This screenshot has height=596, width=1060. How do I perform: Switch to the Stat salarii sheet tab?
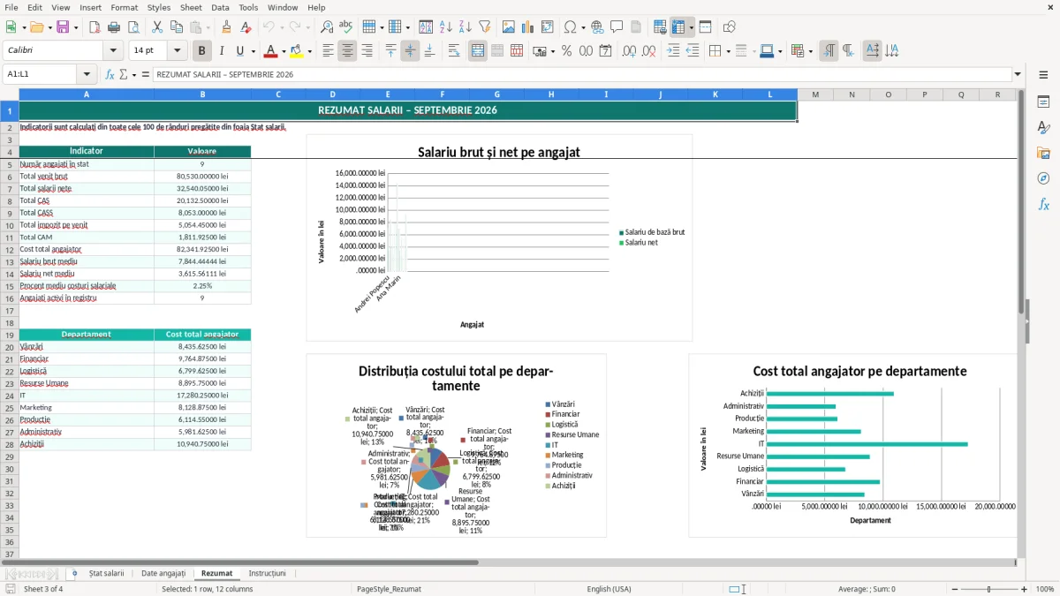tap(106, 574)
